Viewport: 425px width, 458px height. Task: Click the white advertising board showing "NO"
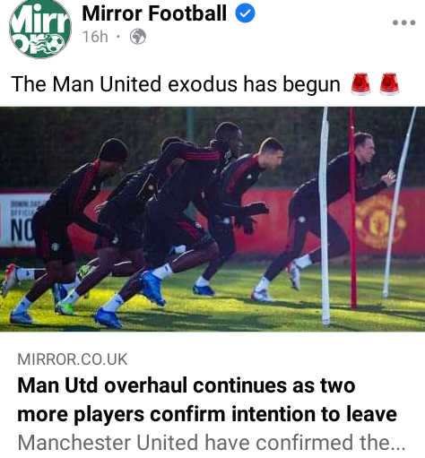click(x=21, y=220)
